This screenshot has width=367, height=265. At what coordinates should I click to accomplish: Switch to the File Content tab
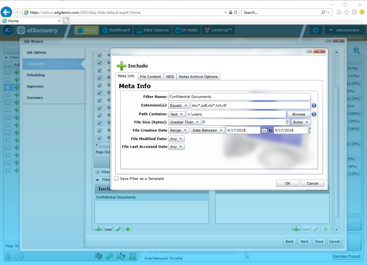coord(150,76)
